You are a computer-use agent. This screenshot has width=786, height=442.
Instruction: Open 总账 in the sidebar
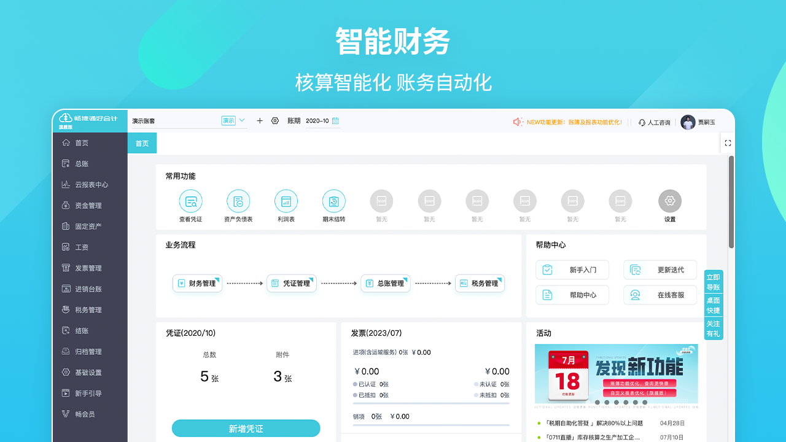[90, 164]
